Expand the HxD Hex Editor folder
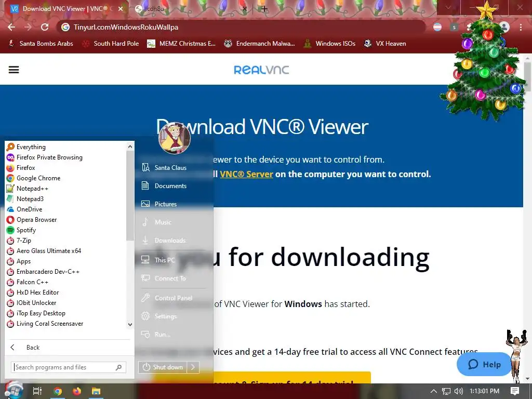 pyautogui.click(x=33, y=292)
